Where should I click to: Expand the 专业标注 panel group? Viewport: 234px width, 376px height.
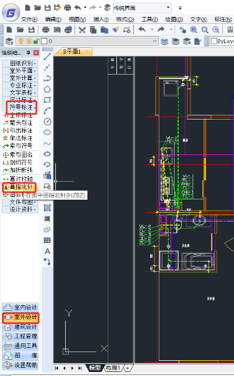coord(20,85)
